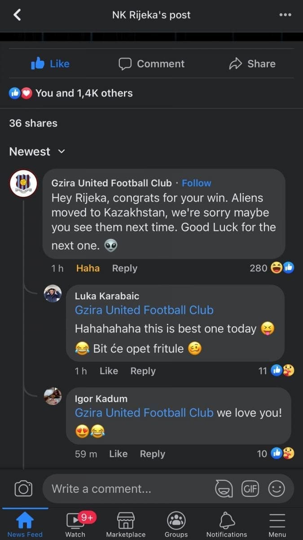Screen dimensions: 303x540
Task: Open the sticker picker in comment box
Action: point(224,488)
